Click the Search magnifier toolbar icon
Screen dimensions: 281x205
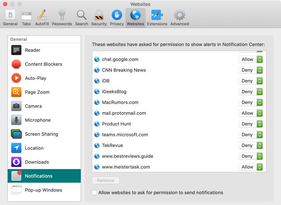81,15
